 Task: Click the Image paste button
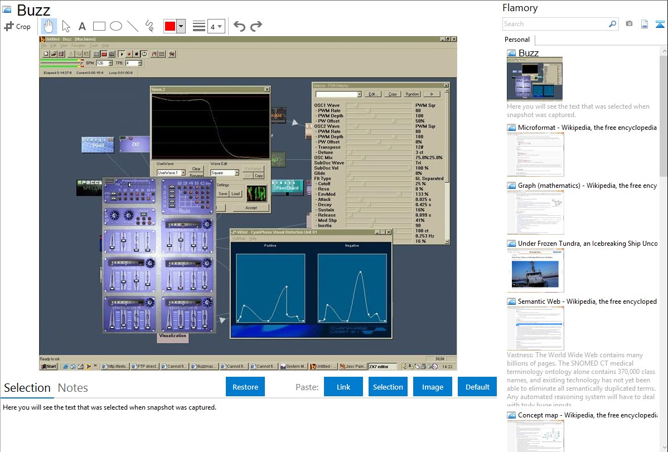[x=433, y=387]
